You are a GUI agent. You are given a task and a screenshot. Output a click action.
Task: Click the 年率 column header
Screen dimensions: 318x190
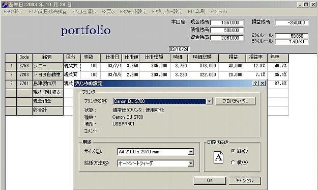278,58
